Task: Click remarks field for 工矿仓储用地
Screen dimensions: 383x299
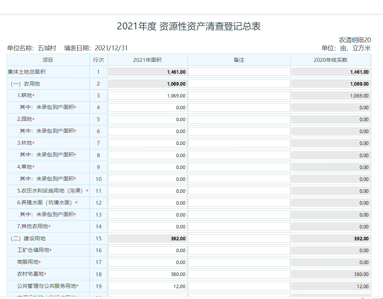Action: [x=239, y=250]
